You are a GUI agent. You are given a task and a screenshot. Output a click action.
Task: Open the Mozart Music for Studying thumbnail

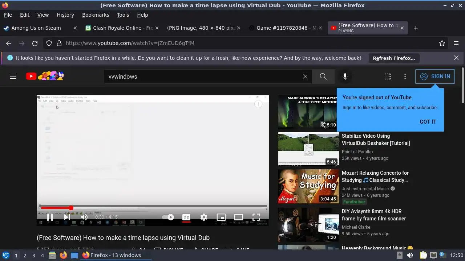click(x=308, y=186)
